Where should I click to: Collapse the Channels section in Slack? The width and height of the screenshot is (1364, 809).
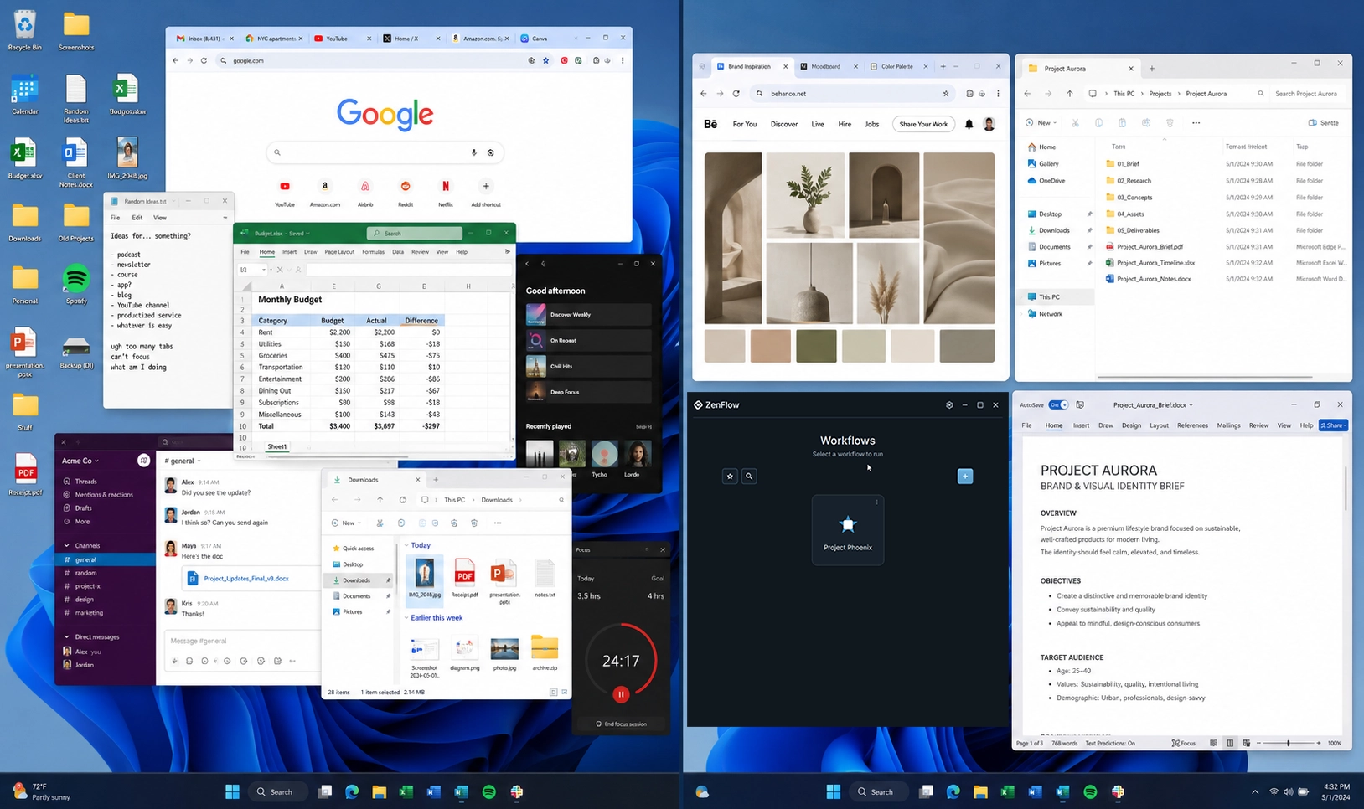67,545
